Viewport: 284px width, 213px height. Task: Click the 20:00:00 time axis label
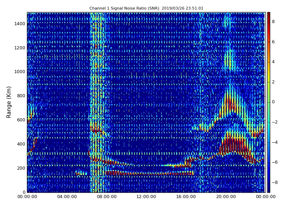226,197
